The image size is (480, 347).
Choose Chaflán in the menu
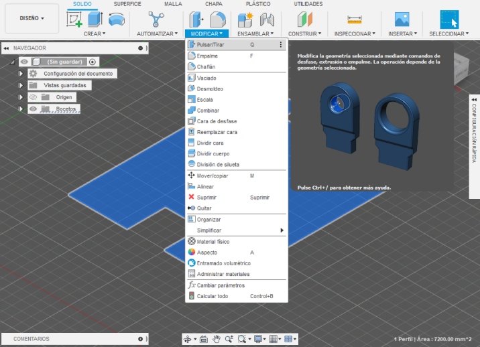tap(237, 67)
